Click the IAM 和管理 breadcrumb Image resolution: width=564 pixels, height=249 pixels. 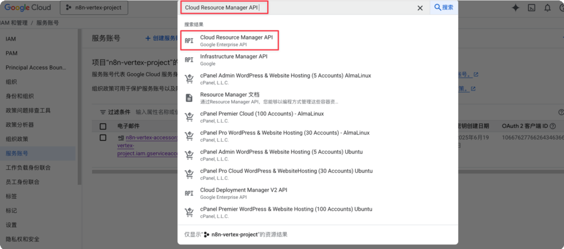[14, 23]
